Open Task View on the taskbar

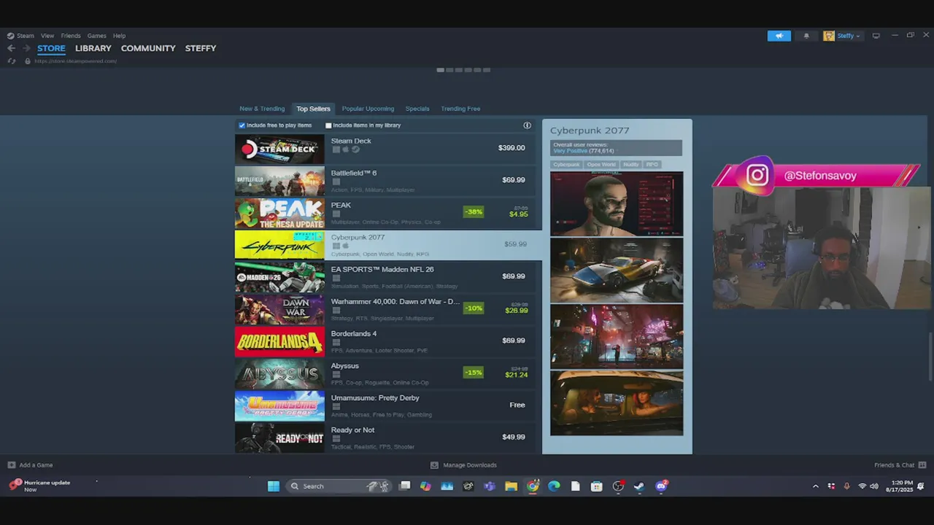tap(404, 486)
